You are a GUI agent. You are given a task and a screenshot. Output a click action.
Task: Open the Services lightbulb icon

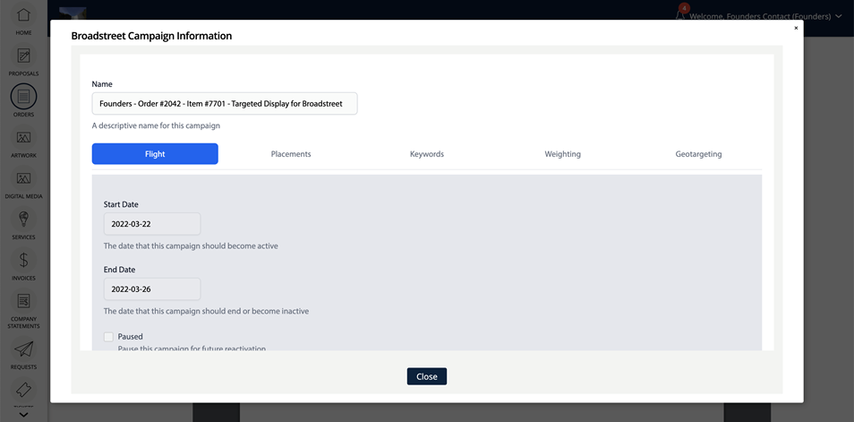(x=23, y=220)
